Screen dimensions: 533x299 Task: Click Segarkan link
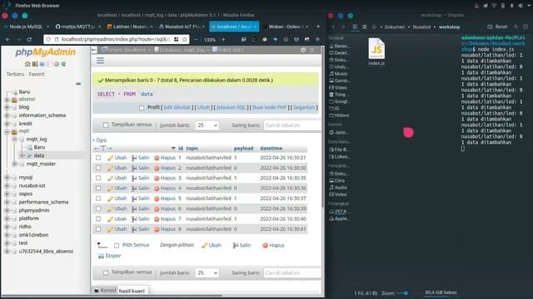304,107
